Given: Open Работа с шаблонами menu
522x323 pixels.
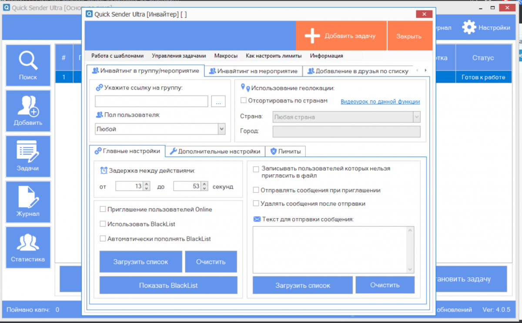Looking at the screenshot, I should click(117, 56).
